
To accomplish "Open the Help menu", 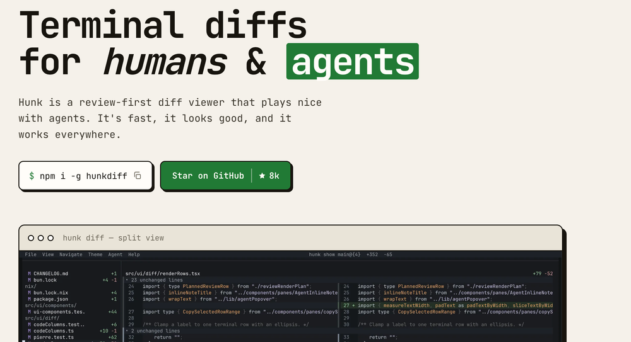I will [134, 254].
